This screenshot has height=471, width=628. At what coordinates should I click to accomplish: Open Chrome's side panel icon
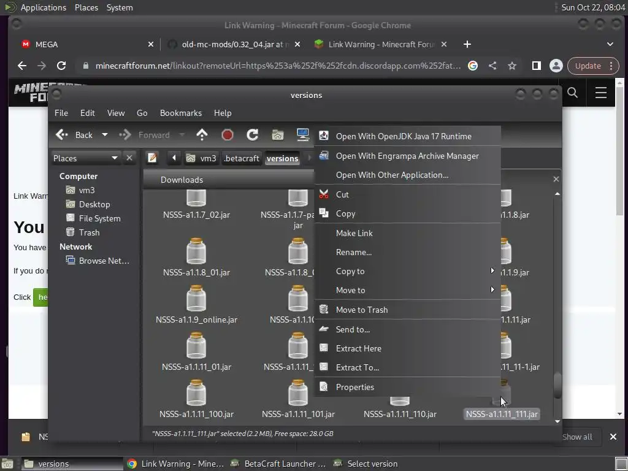click(x=536, y=66)
